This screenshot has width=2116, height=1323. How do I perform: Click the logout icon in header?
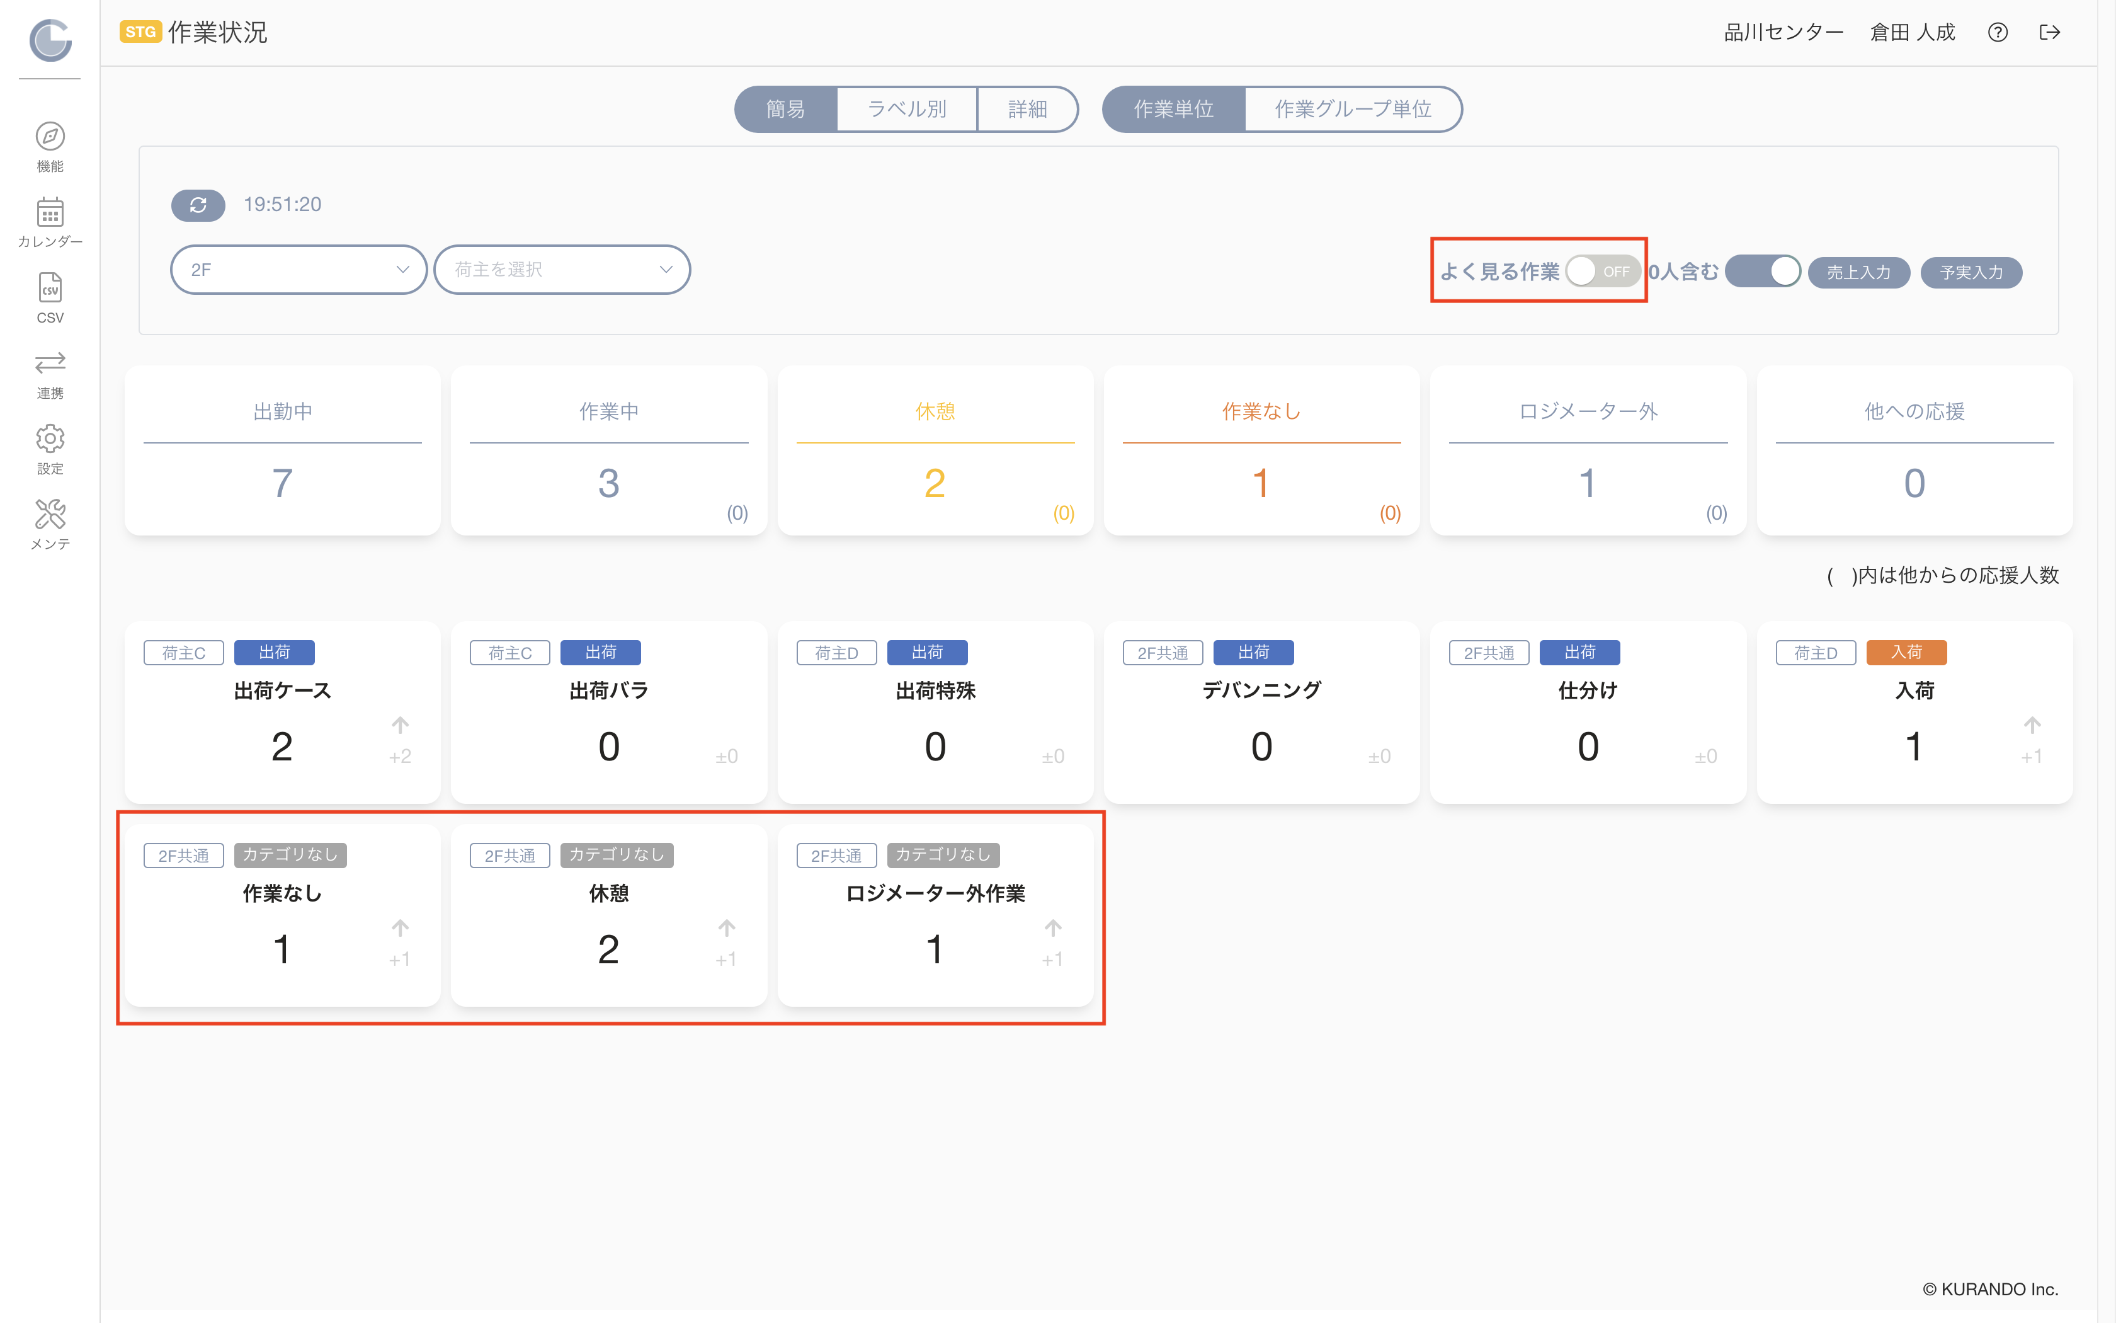tap(2049, 32)
